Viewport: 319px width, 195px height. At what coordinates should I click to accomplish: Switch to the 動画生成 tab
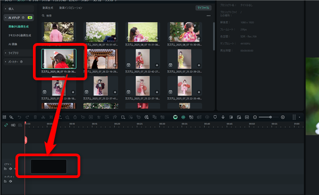(x=48, y=8)
